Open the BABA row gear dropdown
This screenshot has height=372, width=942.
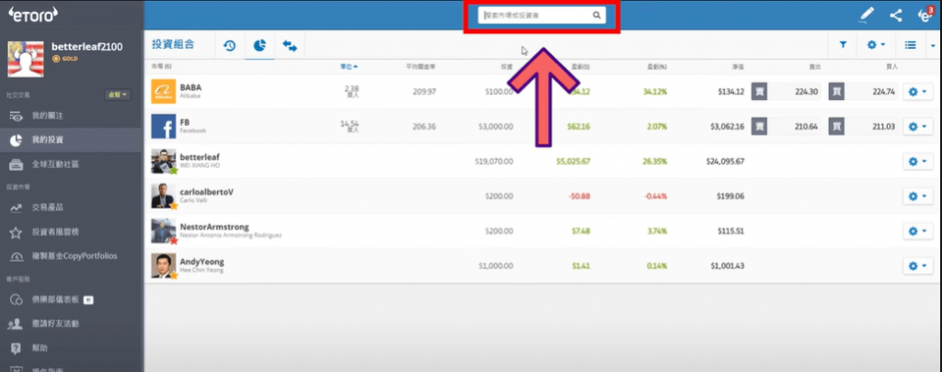pyautogui.click(x=919, y=92)
